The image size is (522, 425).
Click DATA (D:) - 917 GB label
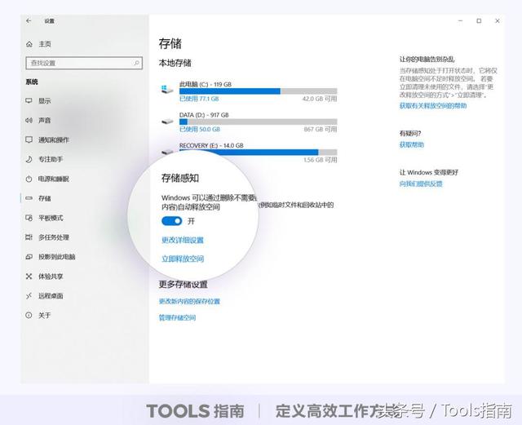click(204, 115)
